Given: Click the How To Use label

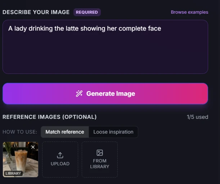Looking at the screenshot, I should [20, 132].
